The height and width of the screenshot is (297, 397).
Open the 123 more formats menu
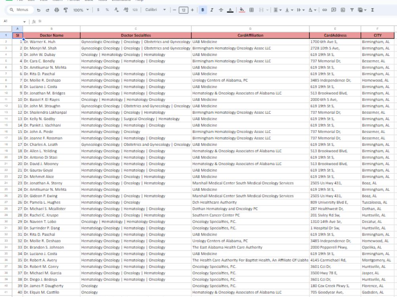click(x=135, y=10)
